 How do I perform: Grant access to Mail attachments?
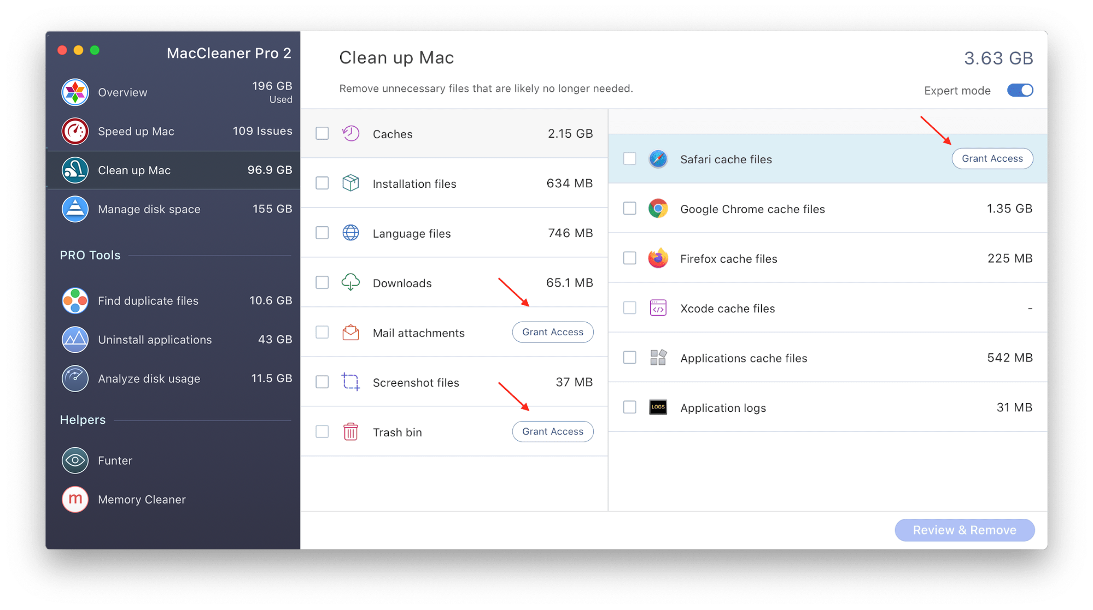tap(552, 332)
